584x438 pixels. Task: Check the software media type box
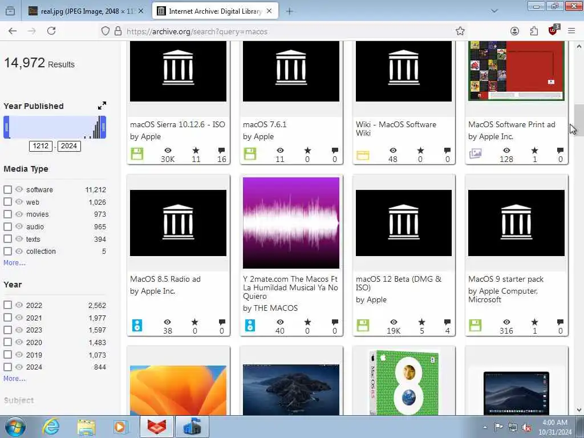coord(7,189)
